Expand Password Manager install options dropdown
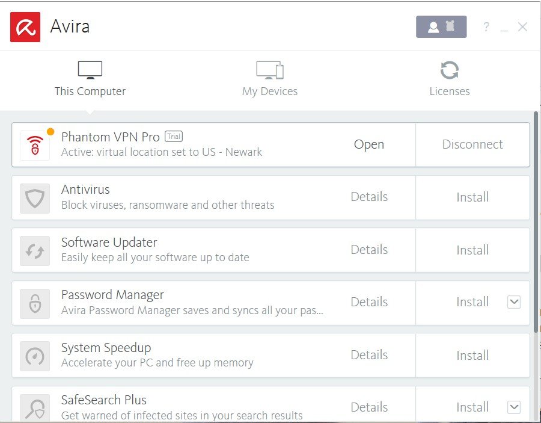 coord(513,302)
